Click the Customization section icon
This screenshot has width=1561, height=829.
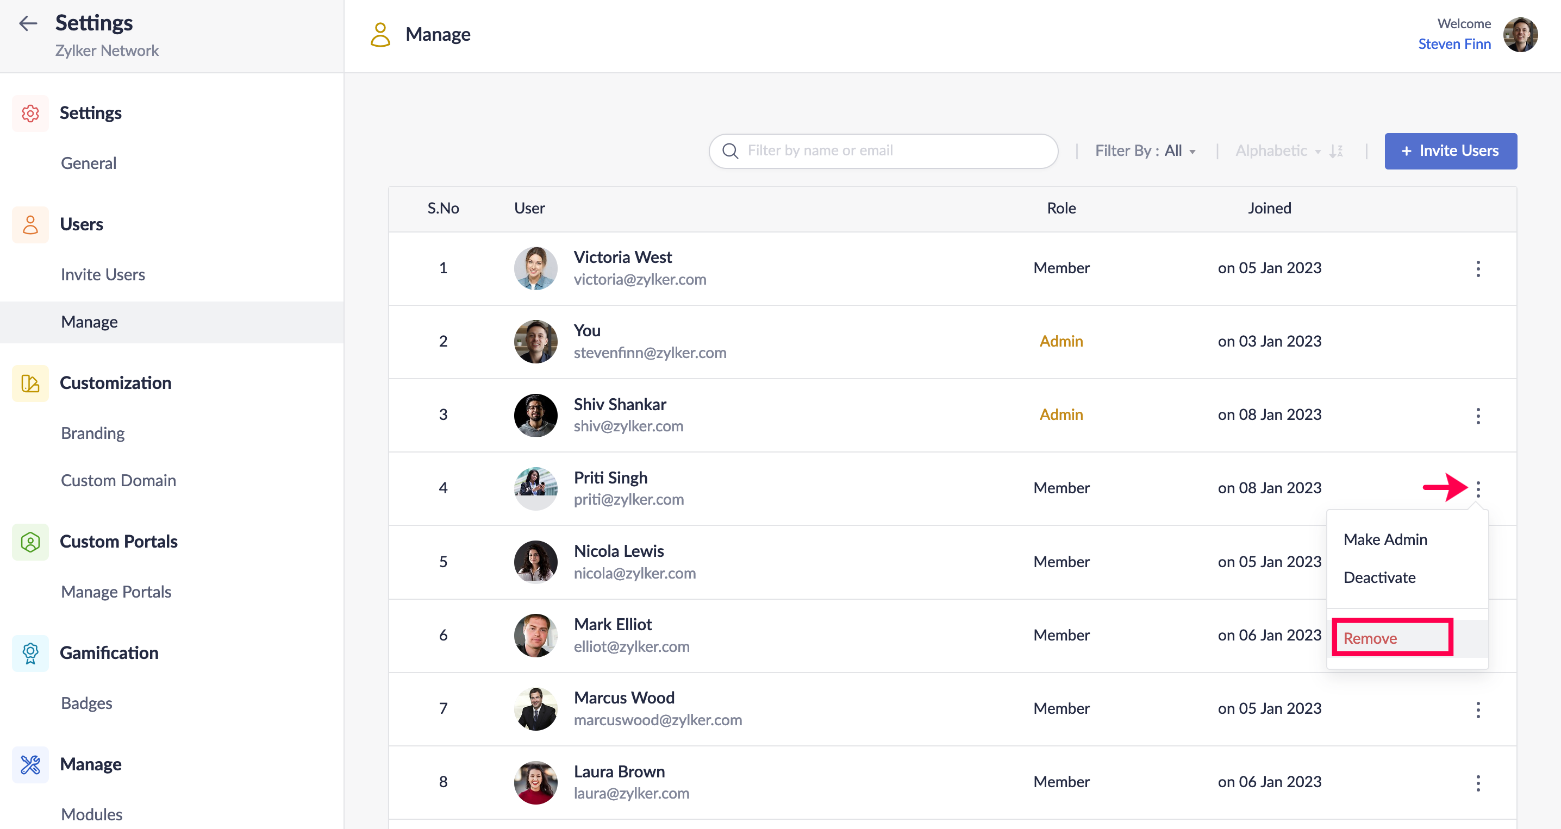30,384
